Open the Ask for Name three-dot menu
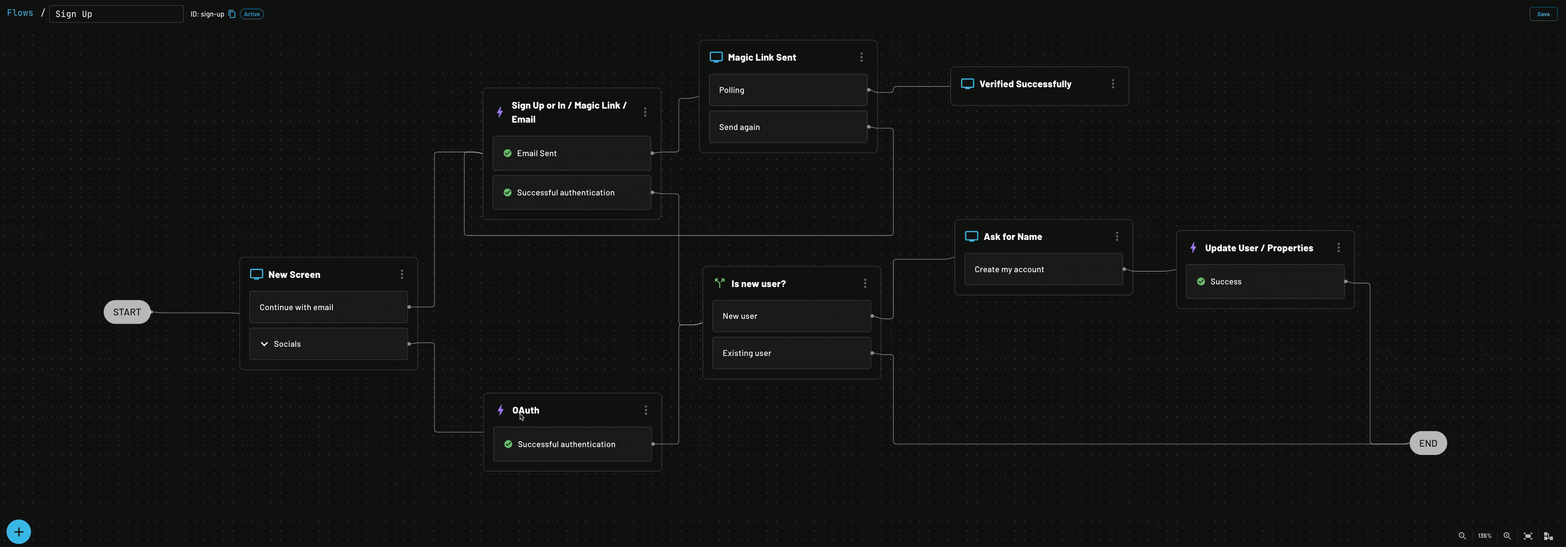The image size is (1566, 547). coord(1117,236)
